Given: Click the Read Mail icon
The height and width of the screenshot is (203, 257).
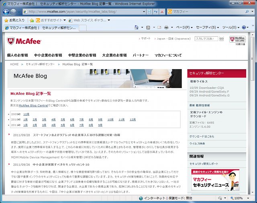Looking at the screenshot, I should pos(159,27).
